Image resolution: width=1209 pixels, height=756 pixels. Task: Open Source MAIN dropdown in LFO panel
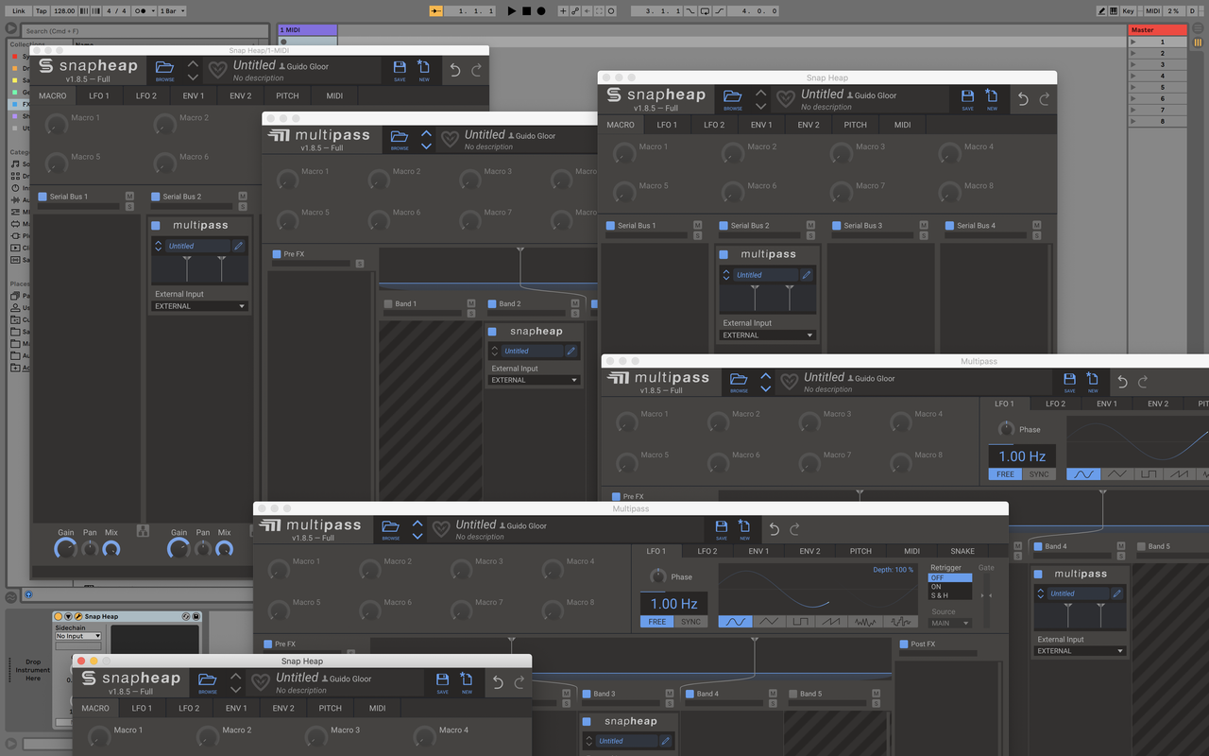click(950, 624)
